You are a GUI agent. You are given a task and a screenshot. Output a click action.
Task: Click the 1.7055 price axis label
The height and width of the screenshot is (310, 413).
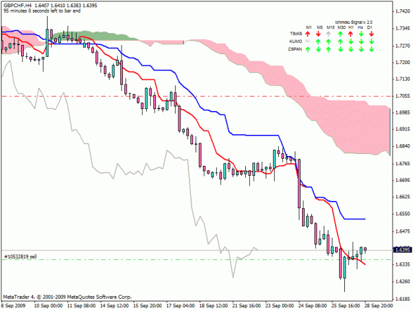[403, 96]
